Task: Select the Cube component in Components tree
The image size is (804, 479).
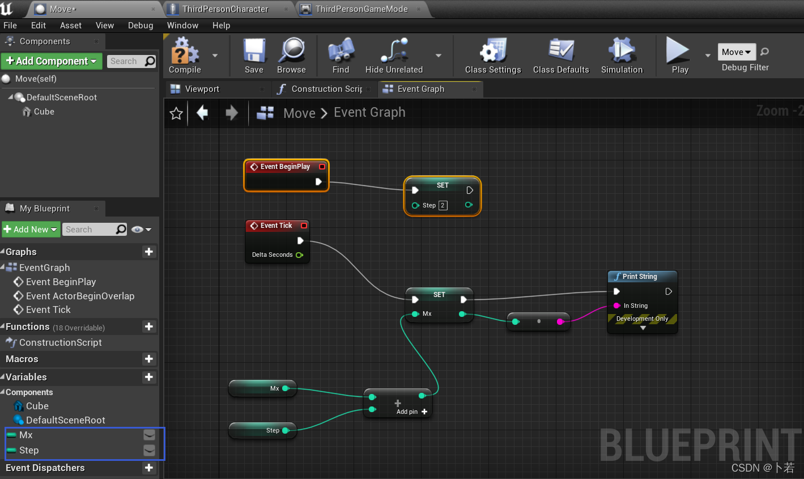Action: (x=44, y=112)
